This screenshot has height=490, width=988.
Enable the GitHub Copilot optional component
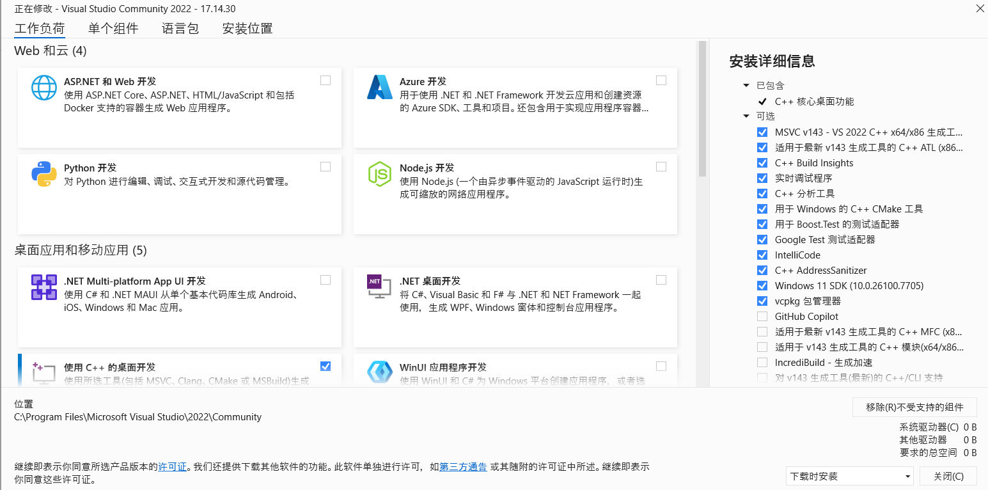762,317
